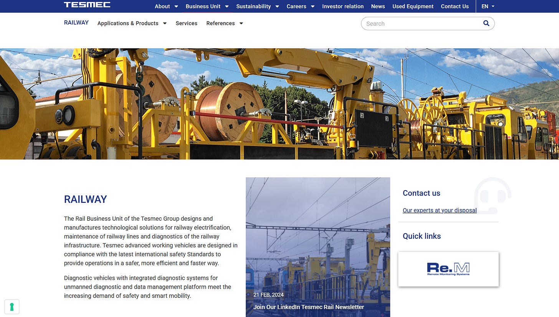Viewport: 559px width, 317px height.
Task: Click the RAILWAY heading text
Action: [85, 199]
